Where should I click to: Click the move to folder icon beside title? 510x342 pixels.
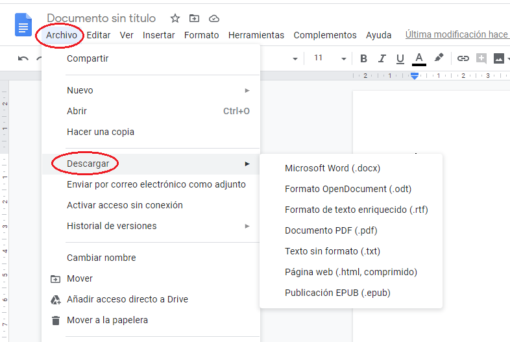coord(195,18)
